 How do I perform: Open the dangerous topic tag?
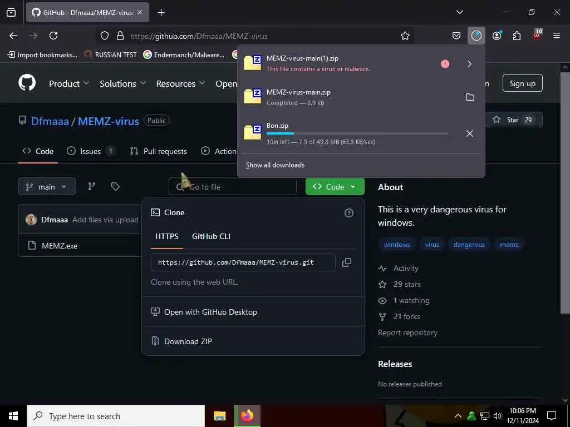click(469, 245)
